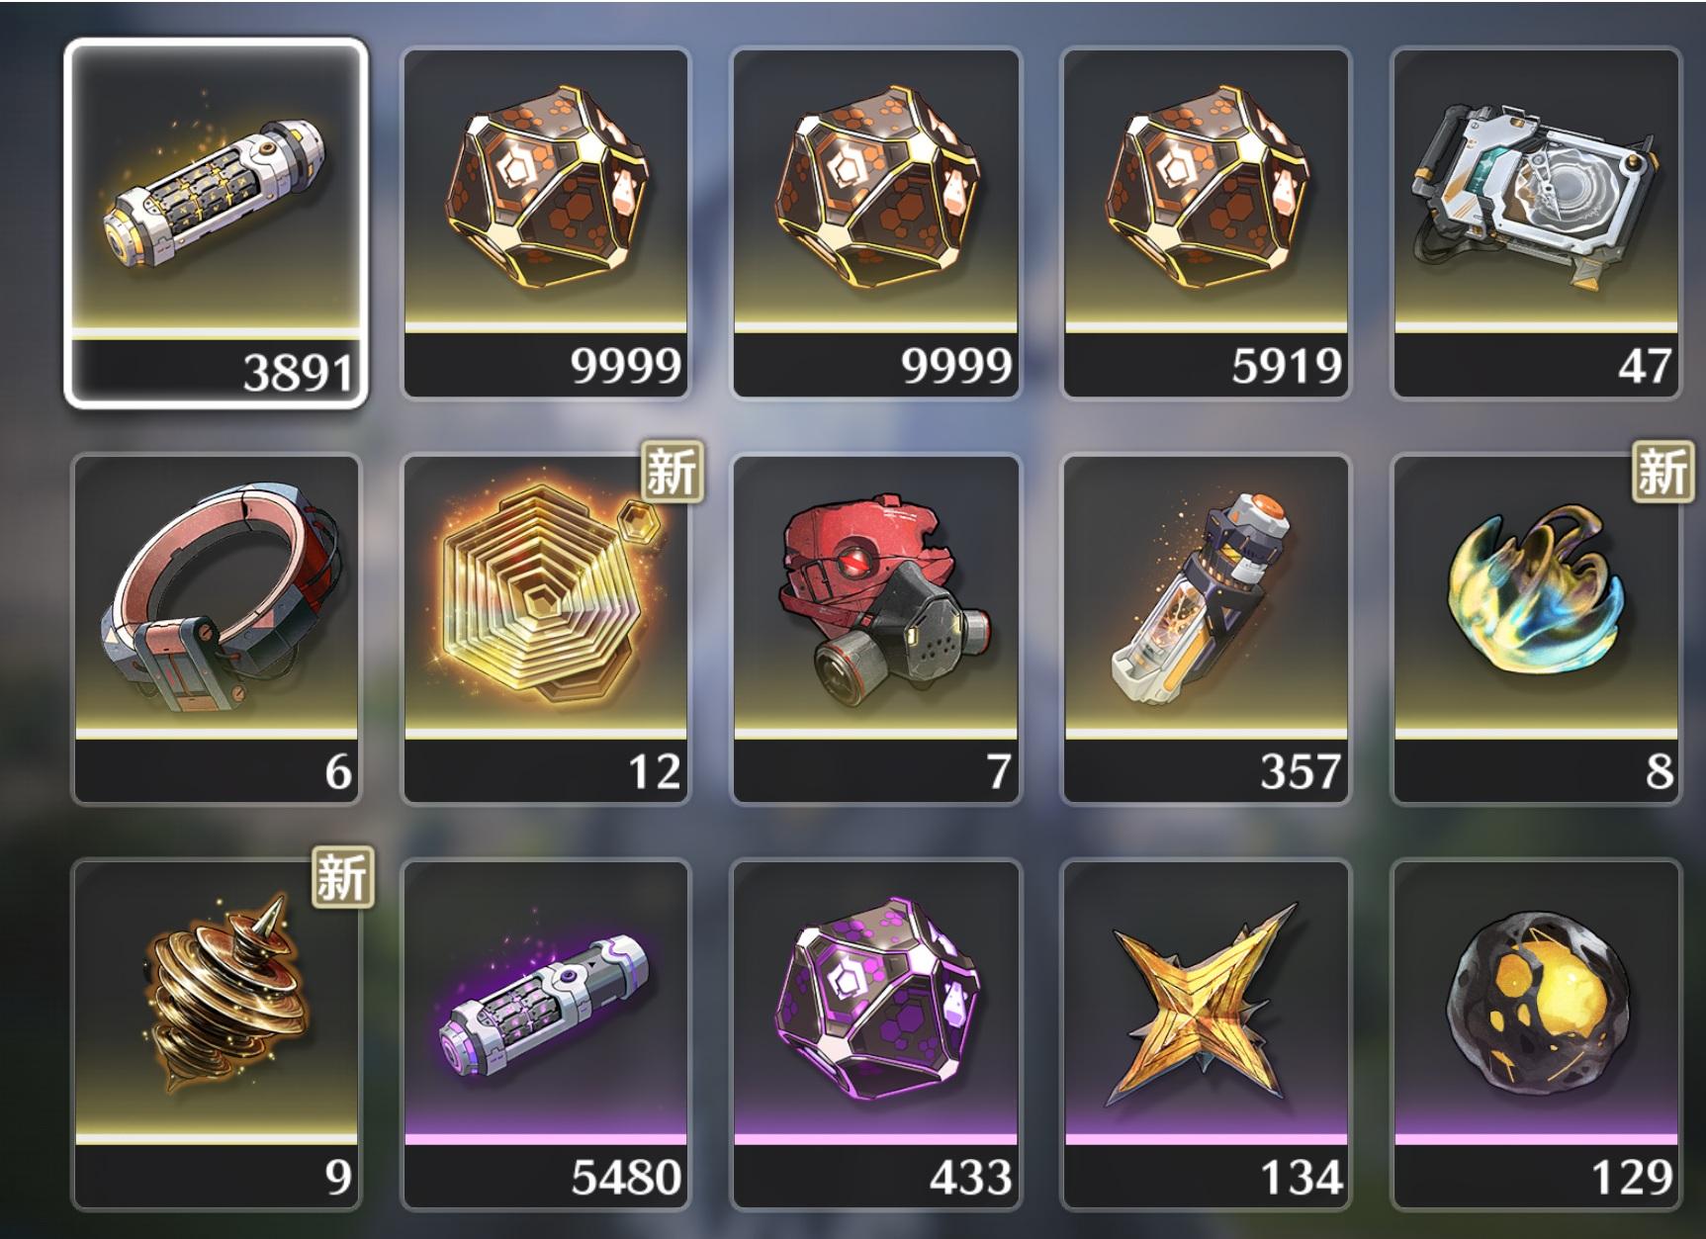Click the 3891 quantity label
The width and height of the screenshot is (1706, 1239).
[297, 374]
